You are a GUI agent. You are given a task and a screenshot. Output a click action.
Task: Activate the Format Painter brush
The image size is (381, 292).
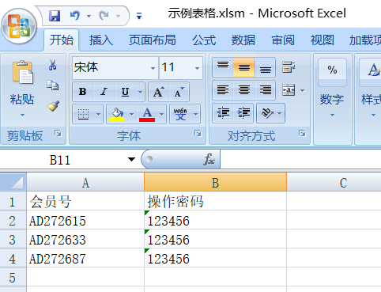tap(53, 106)
